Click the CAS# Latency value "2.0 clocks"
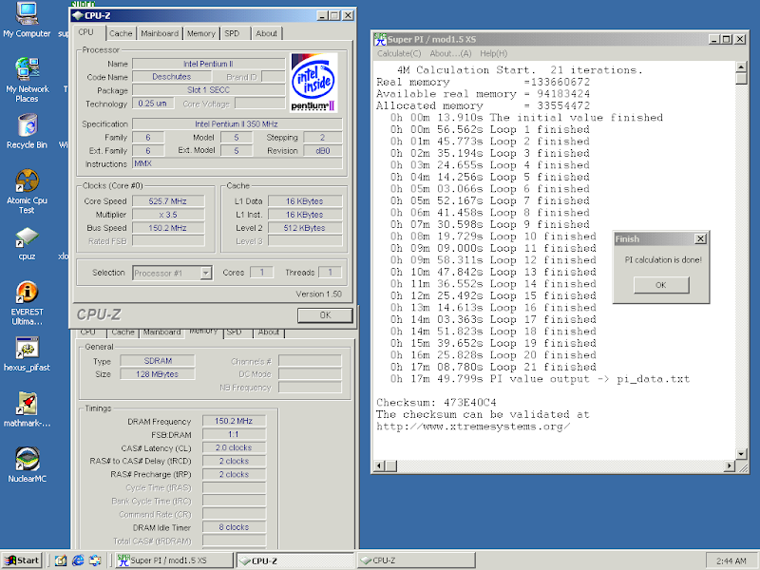The width and height of the screenshot is (760, 570). 234,447
